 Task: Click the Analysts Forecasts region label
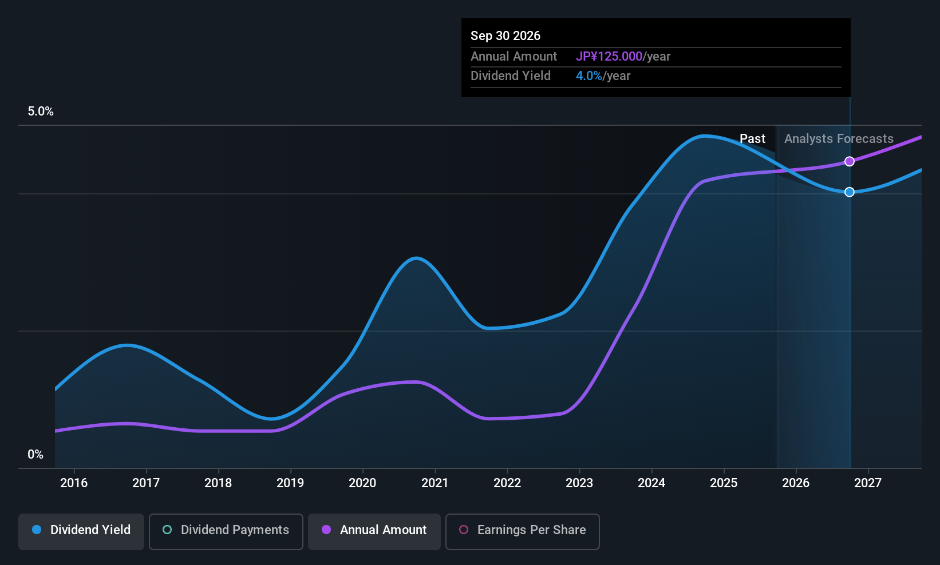pyautogui.click(x=839, y=139)
